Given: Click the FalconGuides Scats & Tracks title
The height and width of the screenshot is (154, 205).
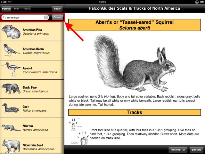Looking at the screenshot, I should coord(135,8).
